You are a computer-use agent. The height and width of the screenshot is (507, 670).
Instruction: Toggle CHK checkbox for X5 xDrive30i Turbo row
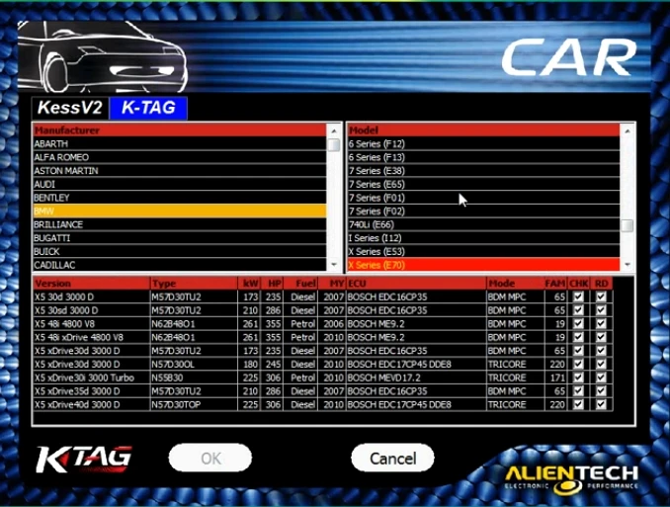[x=578, y=378]
